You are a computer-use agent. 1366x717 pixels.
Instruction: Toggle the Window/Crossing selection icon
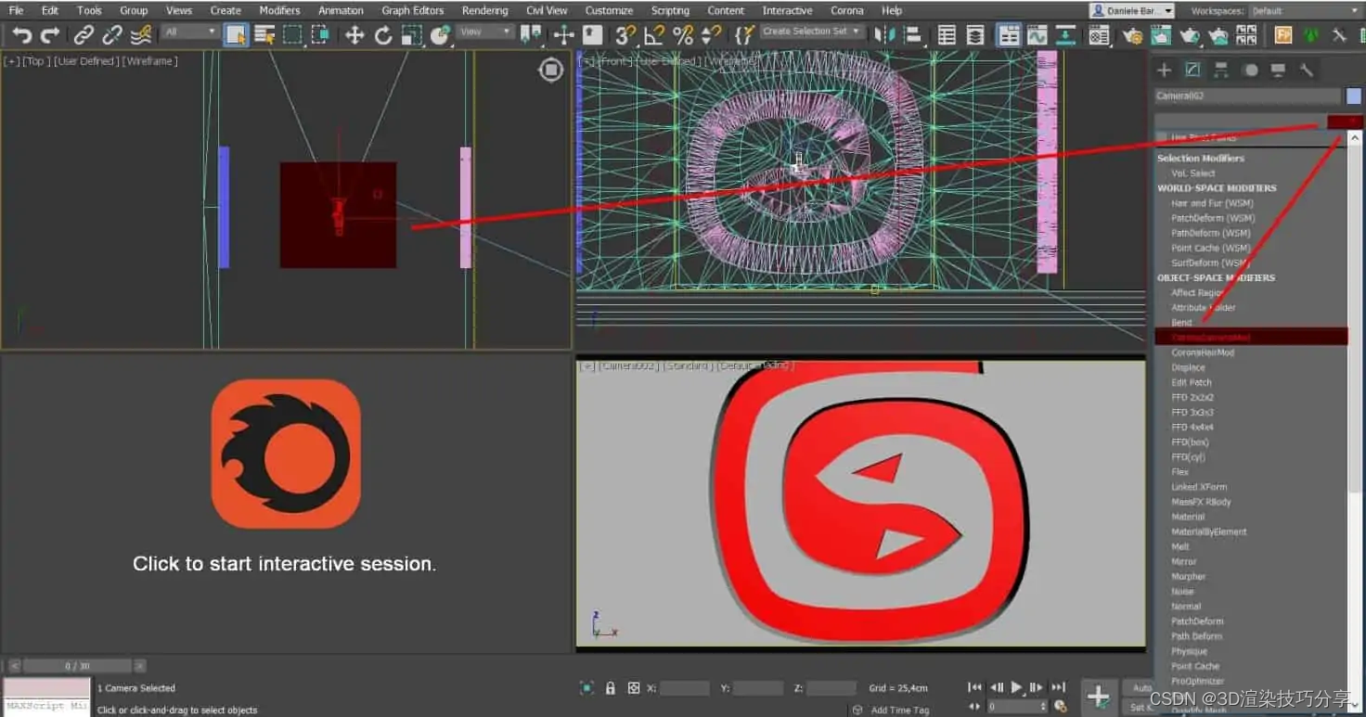click(320, 35)
